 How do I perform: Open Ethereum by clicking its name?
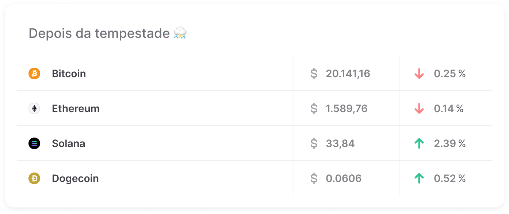click(76, 108)
